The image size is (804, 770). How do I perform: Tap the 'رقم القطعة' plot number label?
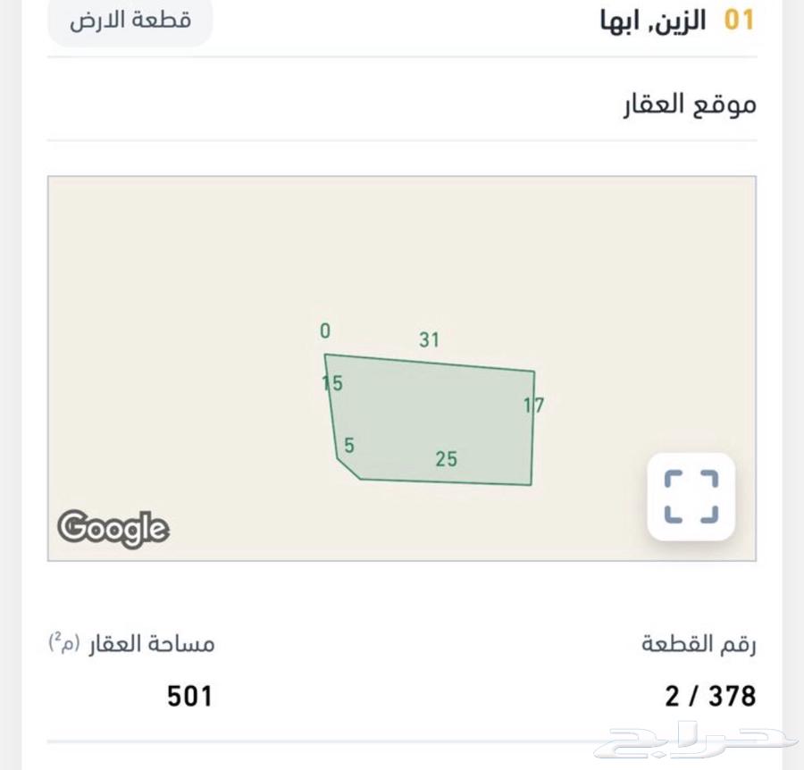click(x=699, y=643)
